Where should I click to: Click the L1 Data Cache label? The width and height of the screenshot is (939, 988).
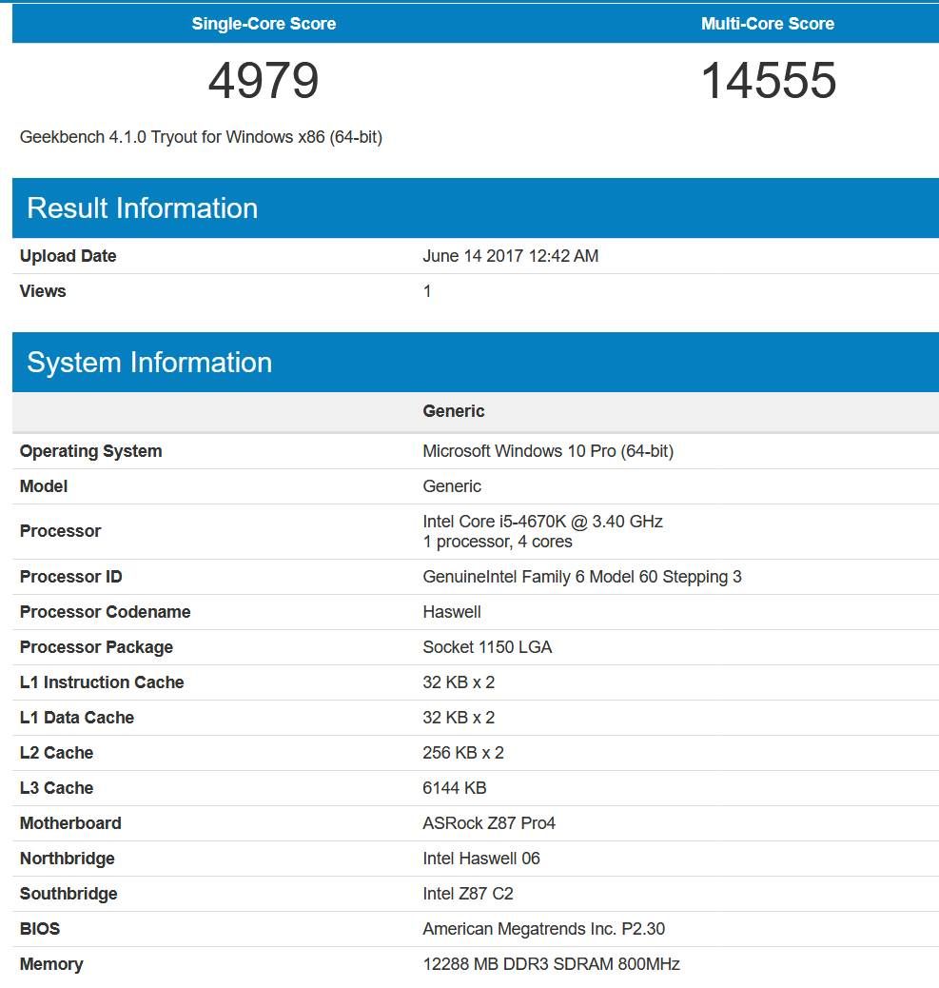(77, 718)
